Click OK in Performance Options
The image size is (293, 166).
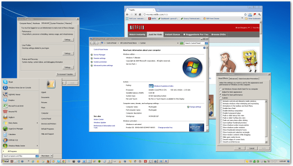(239, 148)
